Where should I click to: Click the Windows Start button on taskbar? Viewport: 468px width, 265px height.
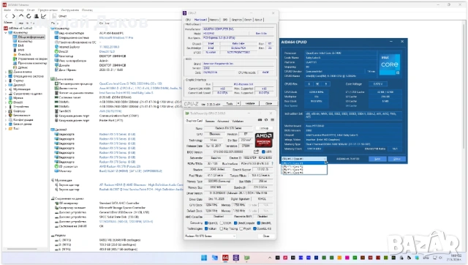tap(204, 258)
